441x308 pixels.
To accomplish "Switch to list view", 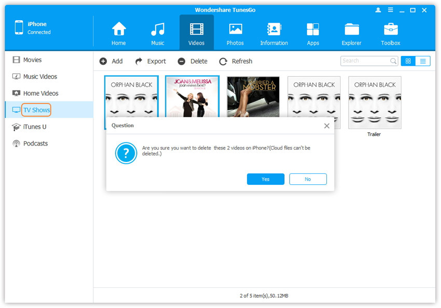I will pyautogui.click(x=423, y=61).
